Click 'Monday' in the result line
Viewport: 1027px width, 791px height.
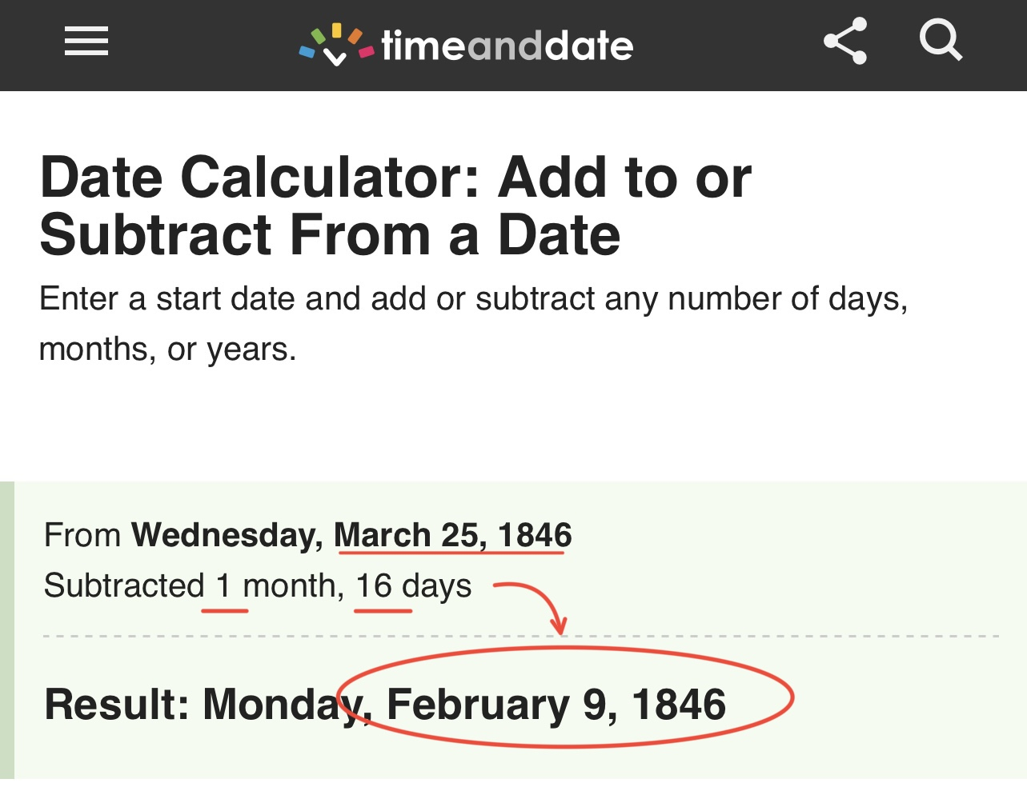[272, 705]
